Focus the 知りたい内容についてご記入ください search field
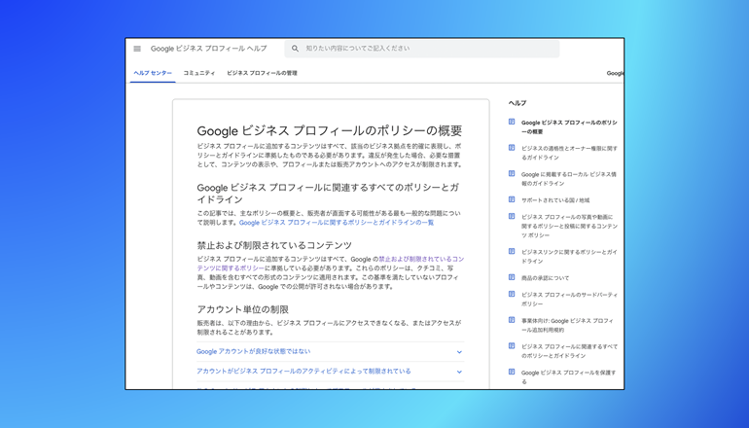749x428 pixels. [422, 49]
